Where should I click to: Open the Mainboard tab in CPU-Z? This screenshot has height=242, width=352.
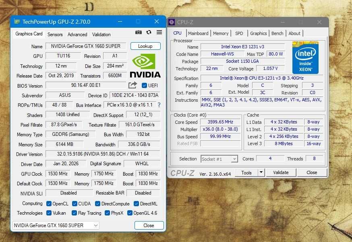click(198, 33)
